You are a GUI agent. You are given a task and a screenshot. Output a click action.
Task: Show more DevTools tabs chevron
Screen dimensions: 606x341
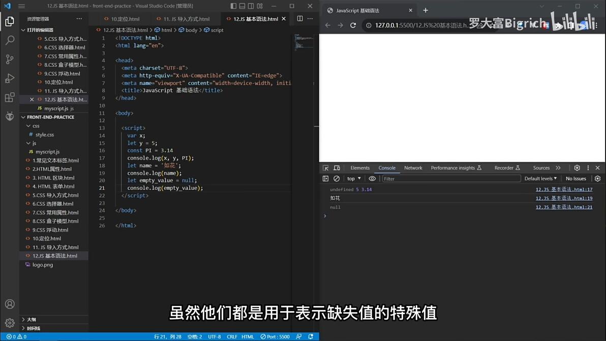558,168
